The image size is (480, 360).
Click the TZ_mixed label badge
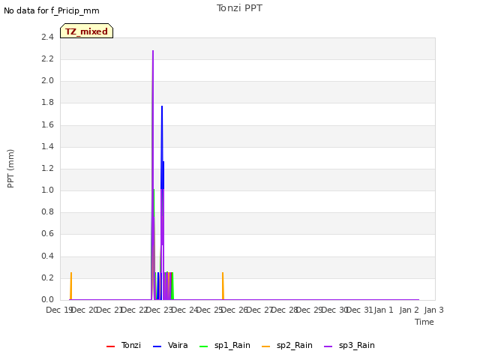point(87,31)
